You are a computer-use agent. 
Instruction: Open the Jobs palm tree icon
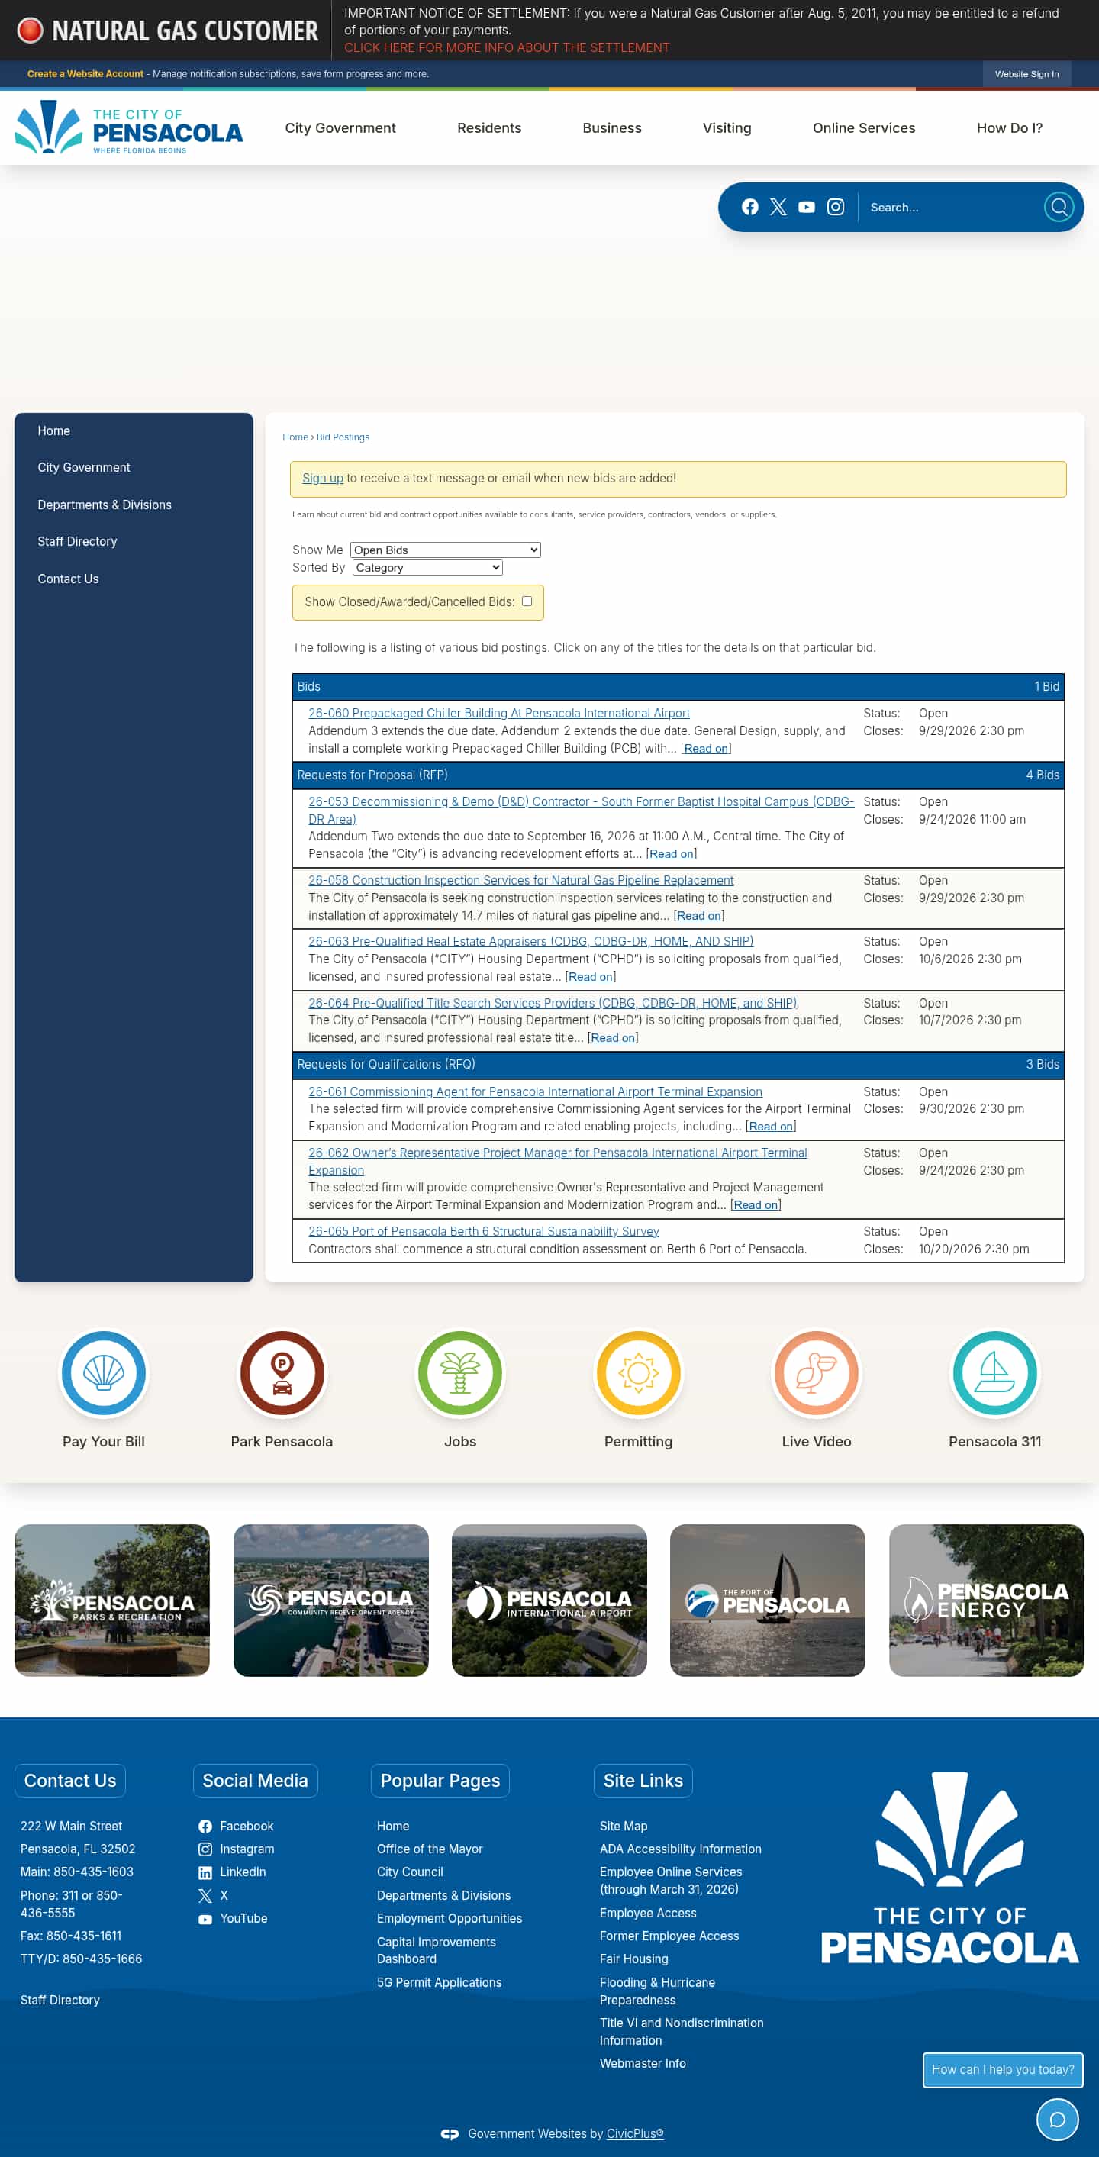tap(460, 1373)
